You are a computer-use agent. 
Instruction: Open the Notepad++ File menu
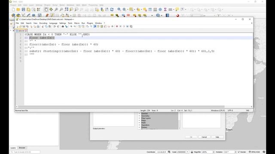click(x=17, y=23)
